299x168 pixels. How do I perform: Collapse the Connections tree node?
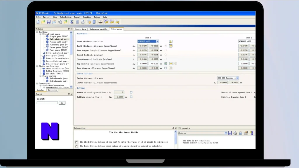coord(37,83)
